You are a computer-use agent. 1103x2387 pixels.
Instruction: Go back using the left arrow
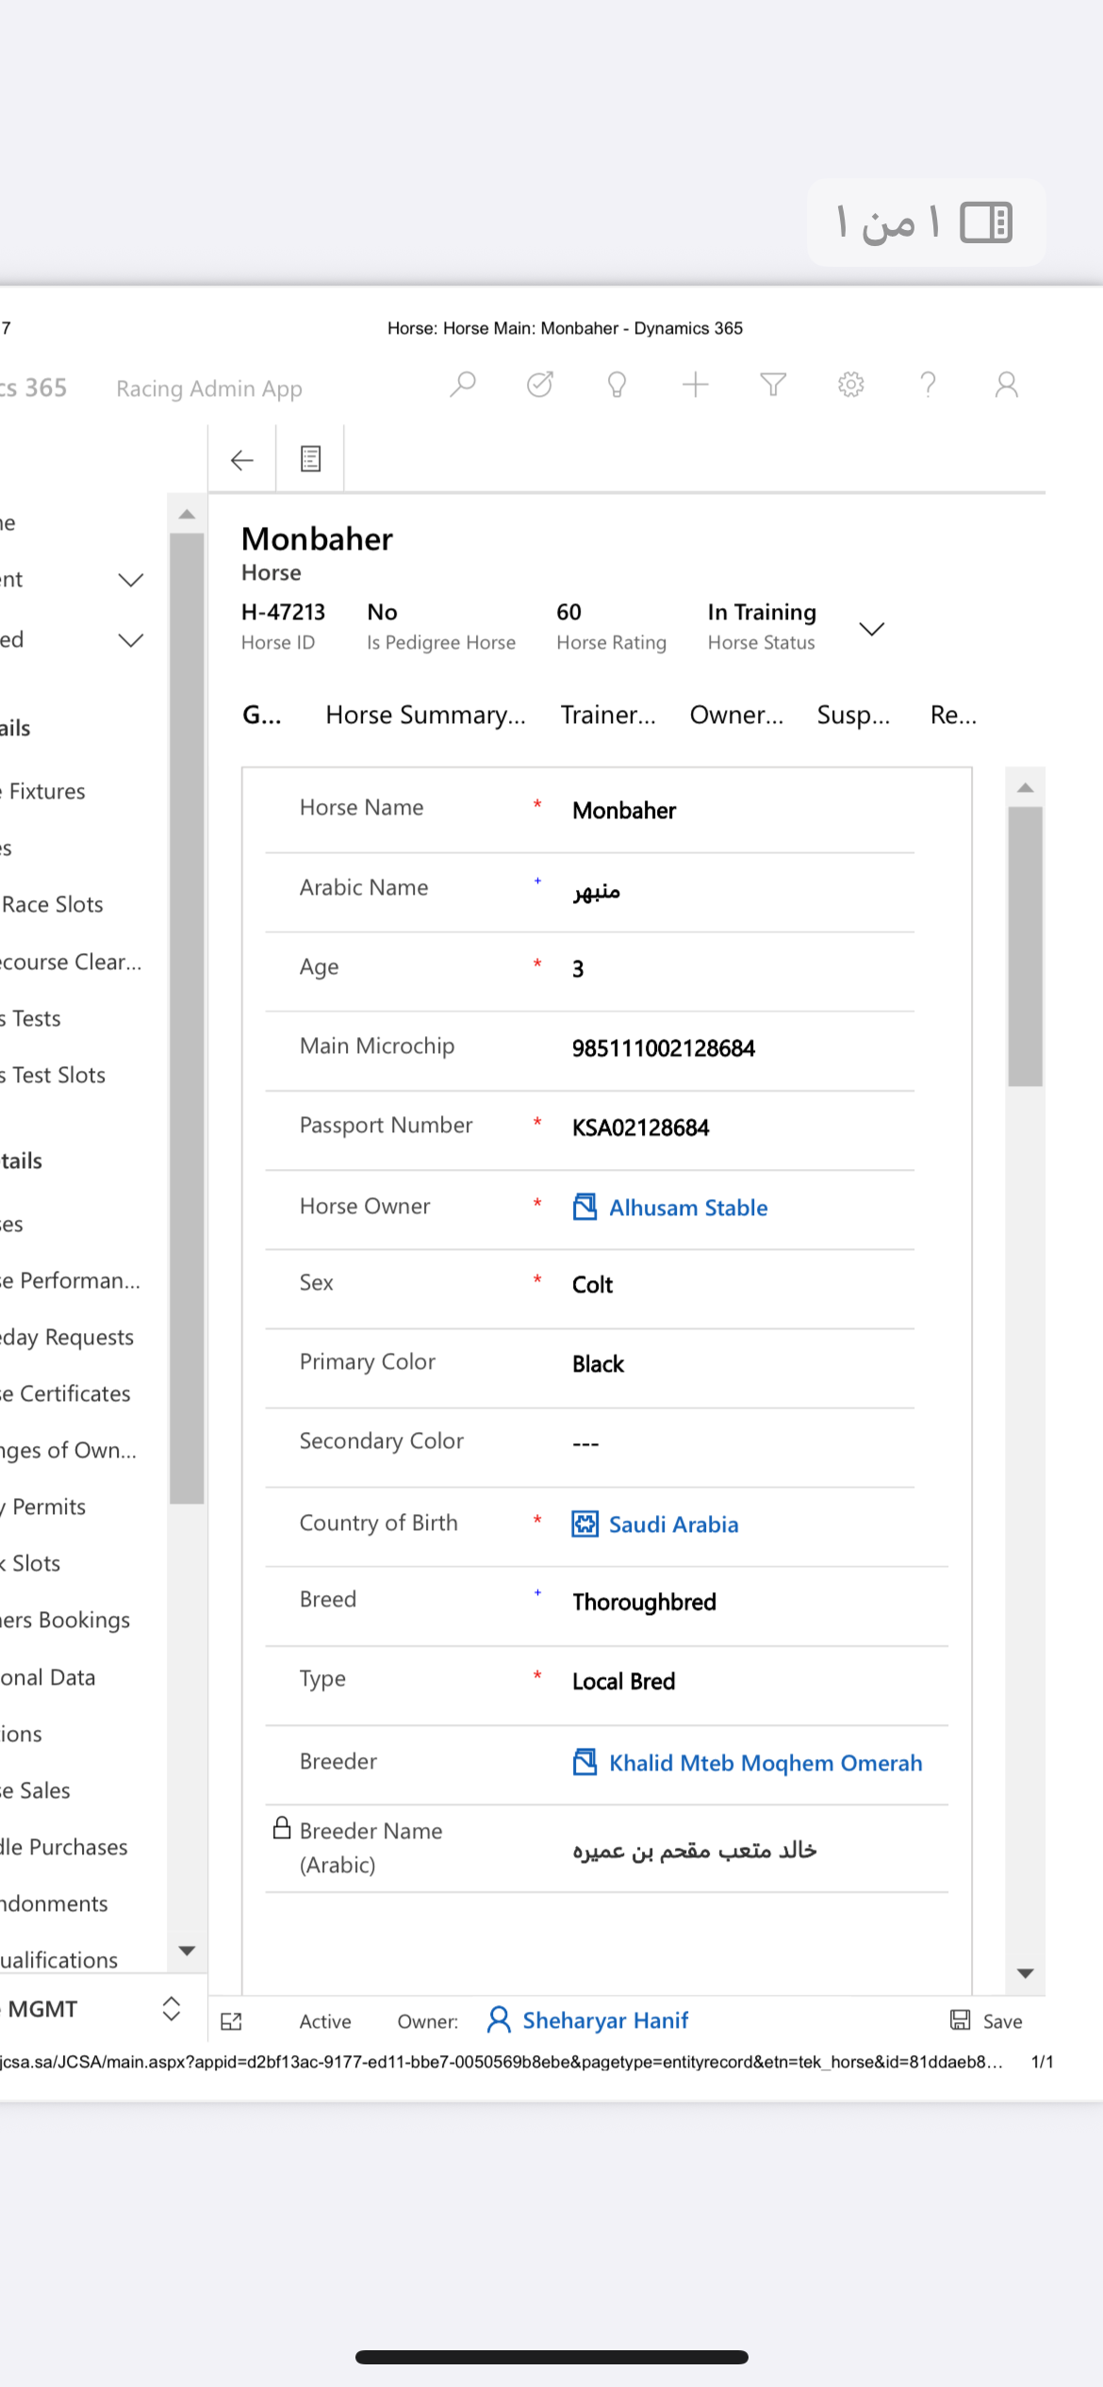tap(242, 459)
